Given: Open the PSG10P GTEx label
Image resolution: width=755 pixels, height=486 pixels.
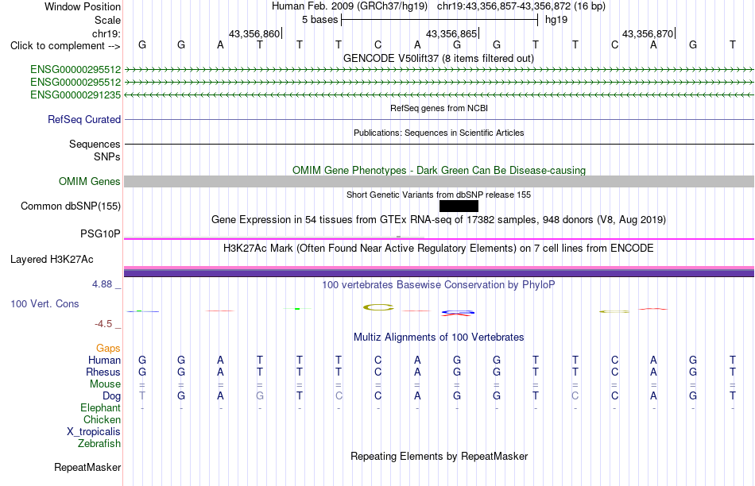Looking at the screenshot, I should 100,233.
